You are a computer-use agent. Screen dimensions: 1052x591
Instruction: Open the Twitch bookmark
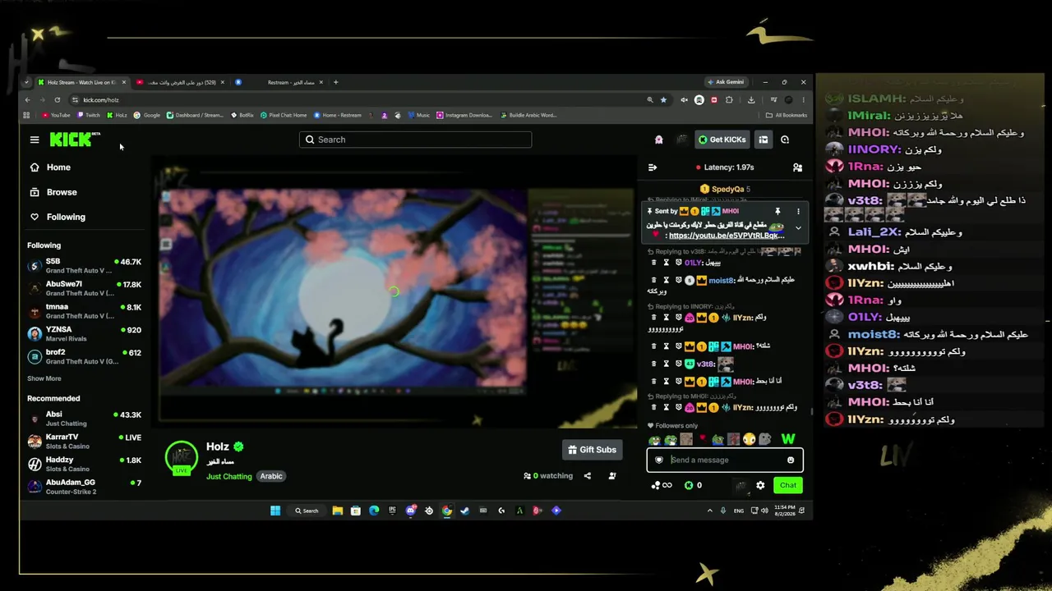pos(88,115)
